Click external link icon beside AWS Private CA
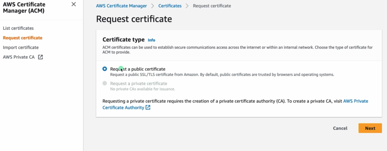The width and height of the screenshot is (387, 151). tap(40, 57)
